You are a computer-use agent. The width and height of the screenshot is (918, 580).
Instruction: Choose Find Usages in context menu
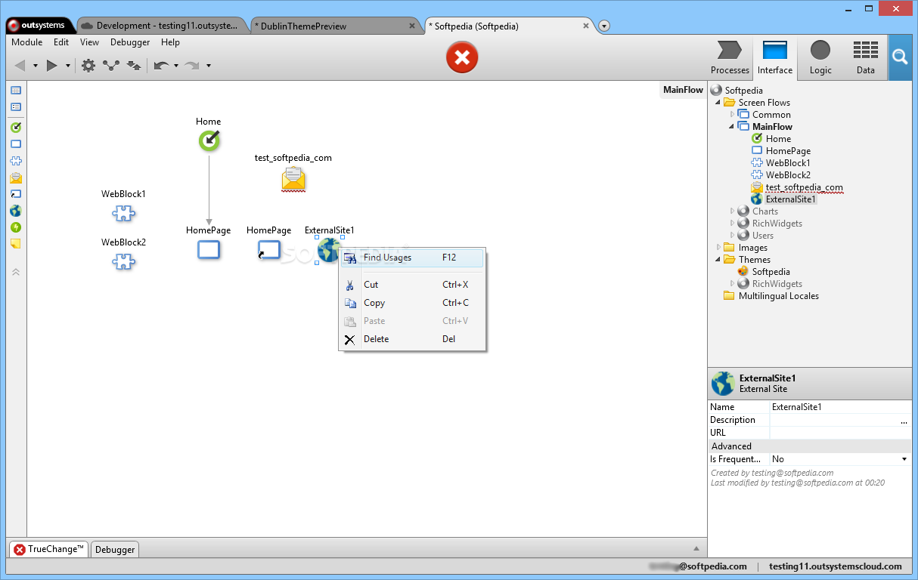[x=412, y=258]
